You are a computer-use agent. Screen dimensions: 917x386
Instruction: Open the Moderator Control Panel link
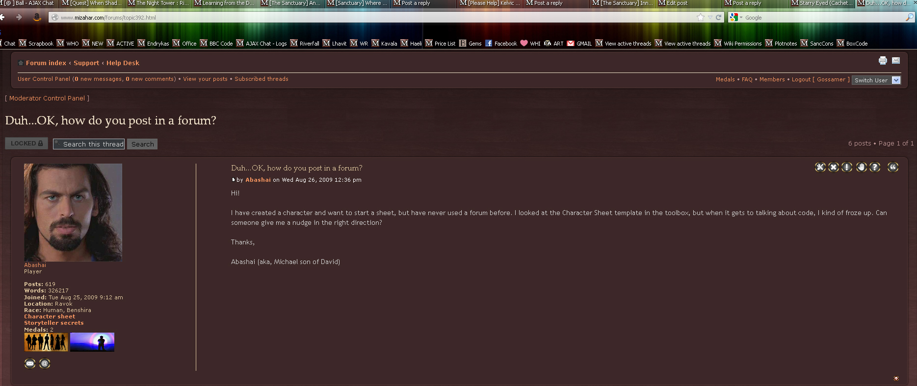click(x=47, y=98)
